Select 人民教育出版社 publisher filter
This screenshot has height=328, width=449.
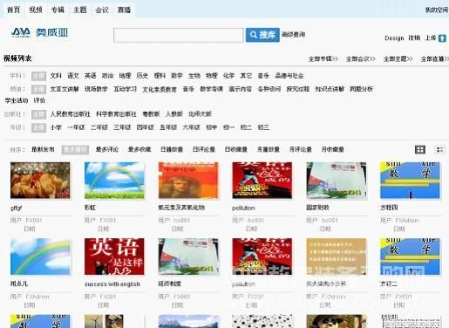pos(70,114)
